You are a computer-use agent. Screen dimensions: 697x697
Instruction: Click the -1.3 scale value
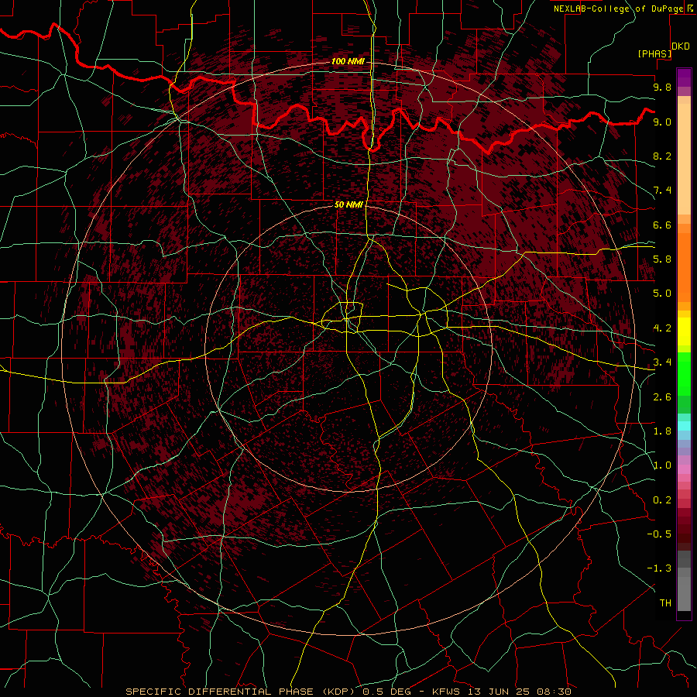(x=659, y=568)
